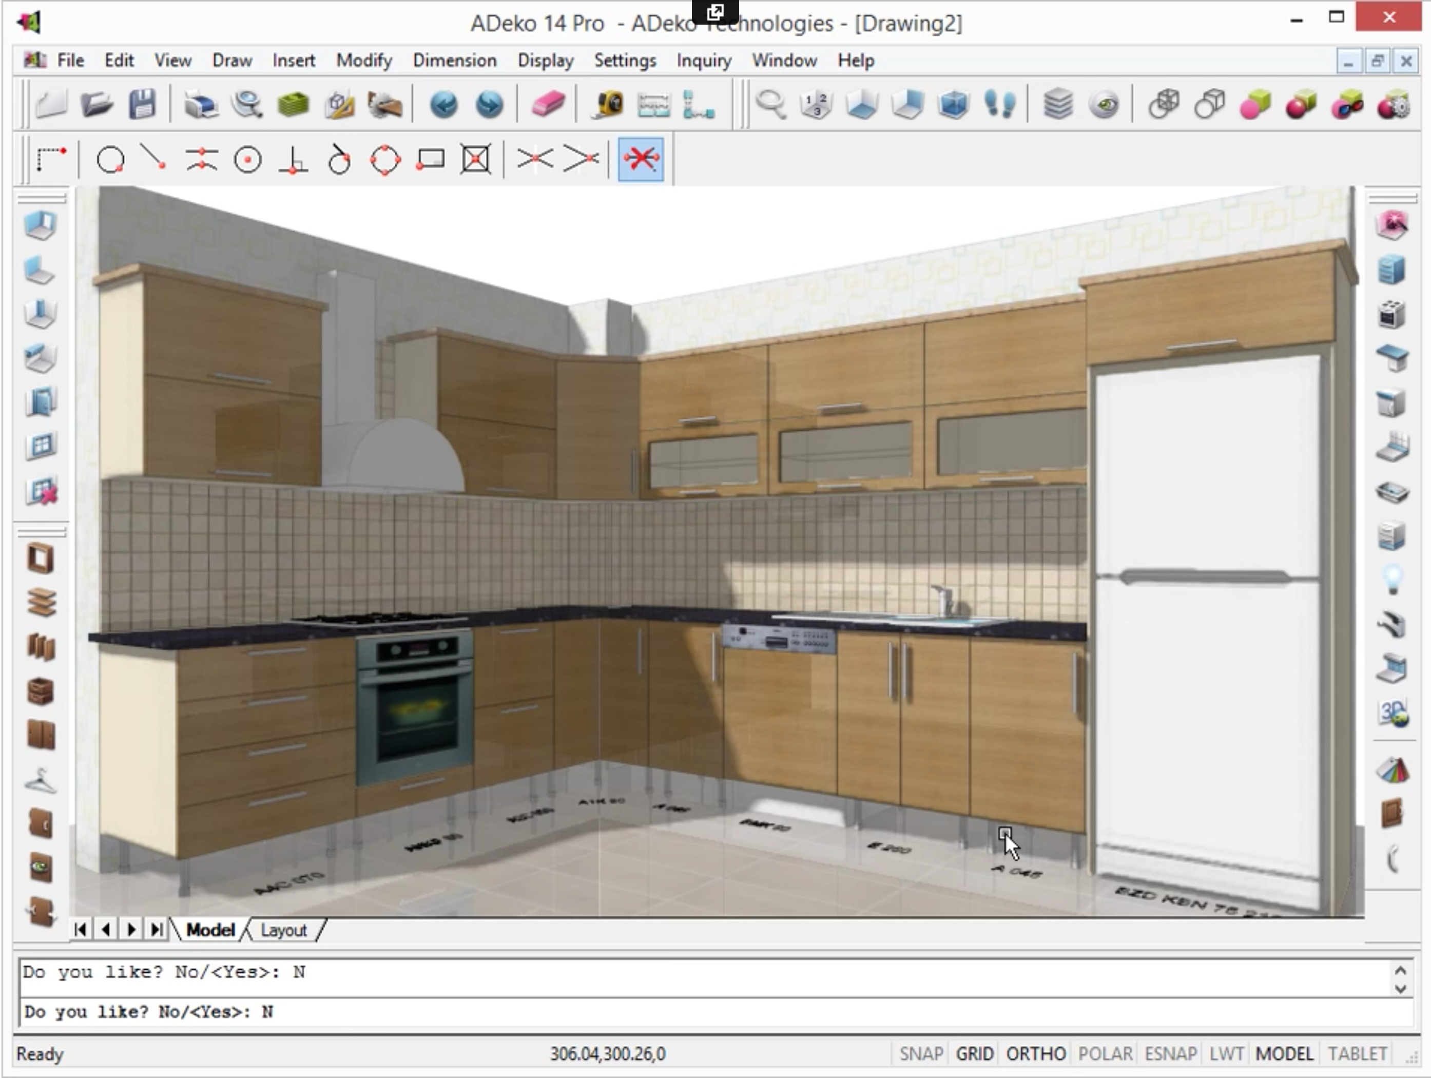Viewport: 1431px width, 1078px height.
Task: Click the Print icon in the toolbar
Action: tap(201, 104)
